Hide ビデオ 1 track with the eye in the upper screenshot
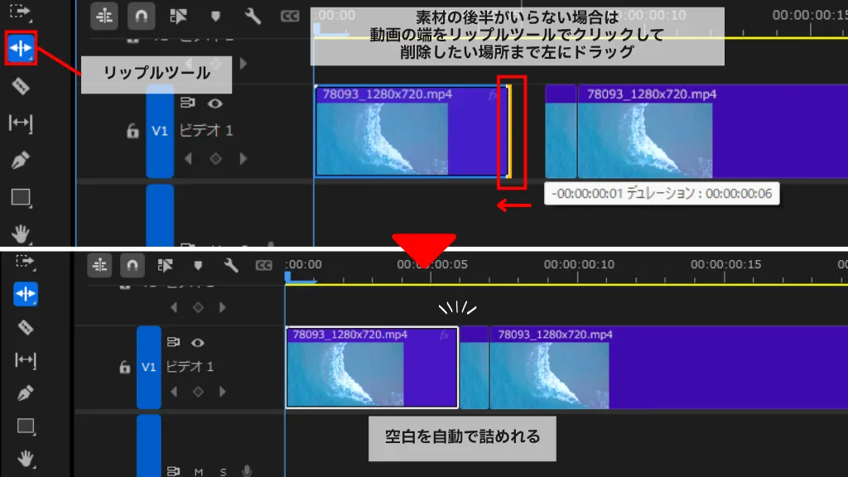Screen dimensions: 848x477 pos(215,104)
